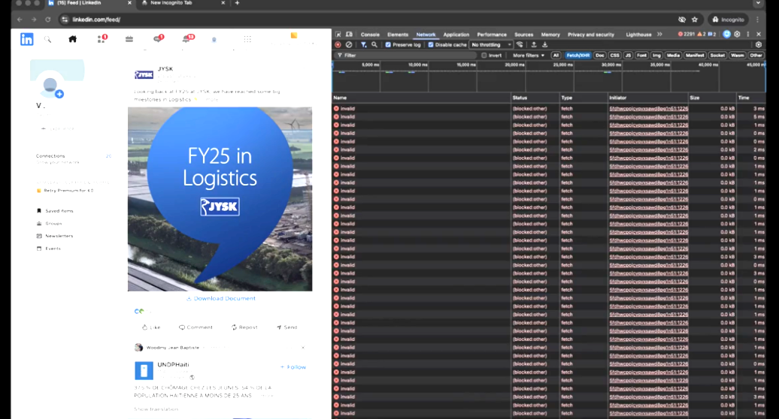779x419 pixels.
Task: Open network search magnifier icon
Action: click(374, 44)
